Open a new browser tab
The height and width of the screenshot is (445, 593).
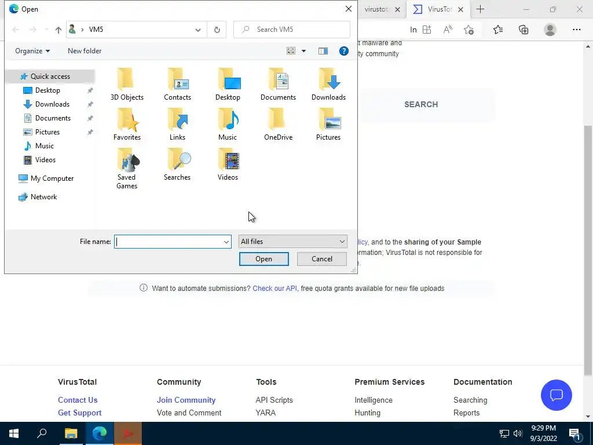[480, 9]
